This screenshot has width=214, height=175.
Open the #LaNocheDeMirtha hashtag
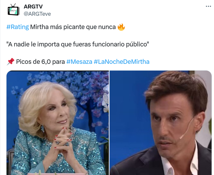pyautogui.click(x=122, y=62)
